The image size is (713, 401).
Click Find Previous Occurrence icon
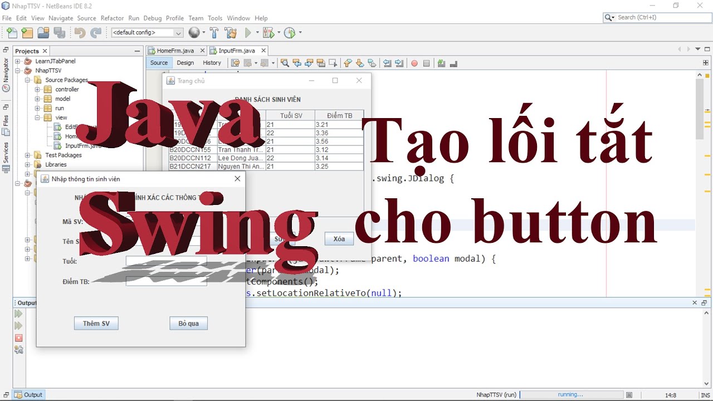(297, 63)
